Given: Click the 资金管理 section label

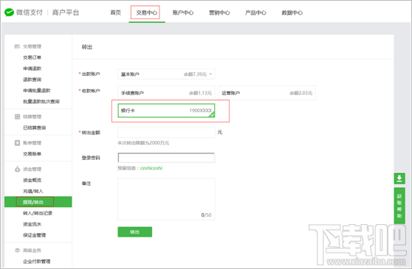Looking at the screenshot, I should (x=32, y=169).
